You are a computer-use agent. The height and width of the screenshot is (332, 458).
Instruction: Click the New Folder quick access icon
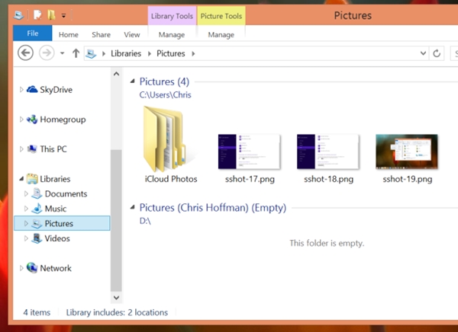point(52,15)
